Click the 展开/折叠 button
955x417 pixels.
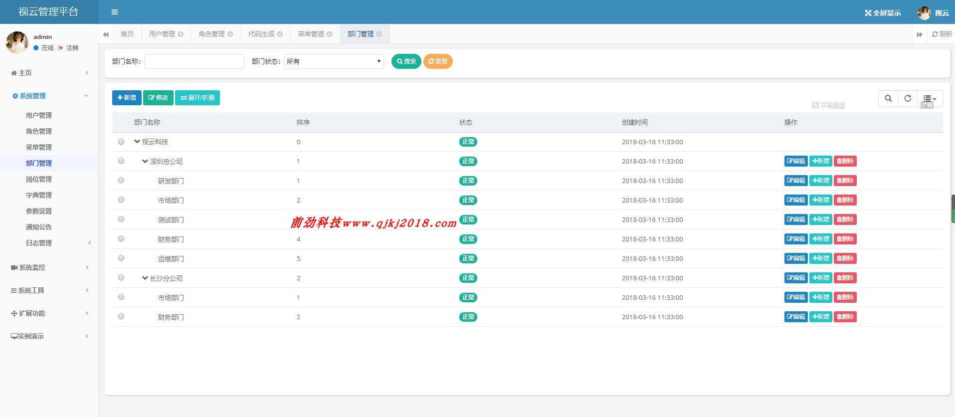[x=197, y=98]
